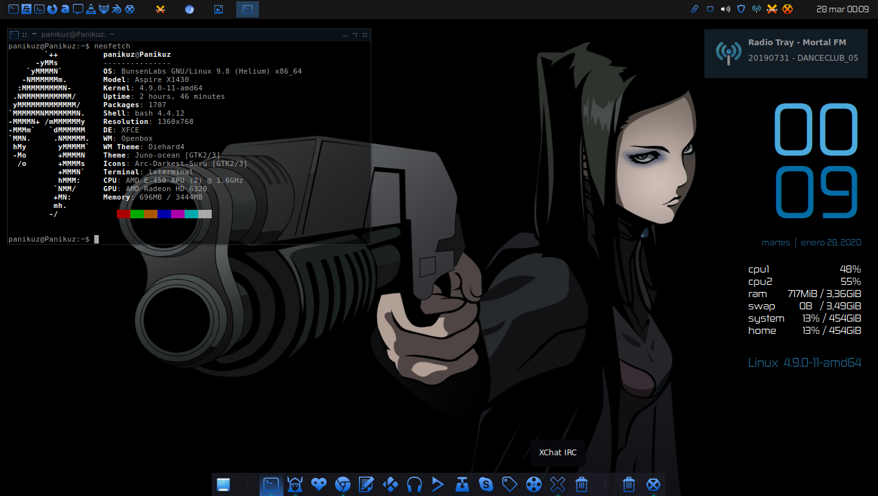Image resolution: width=878 pixels, height=496 pixels.
Task: Open the film reel icon in dock
Action: tap(534, 484)
